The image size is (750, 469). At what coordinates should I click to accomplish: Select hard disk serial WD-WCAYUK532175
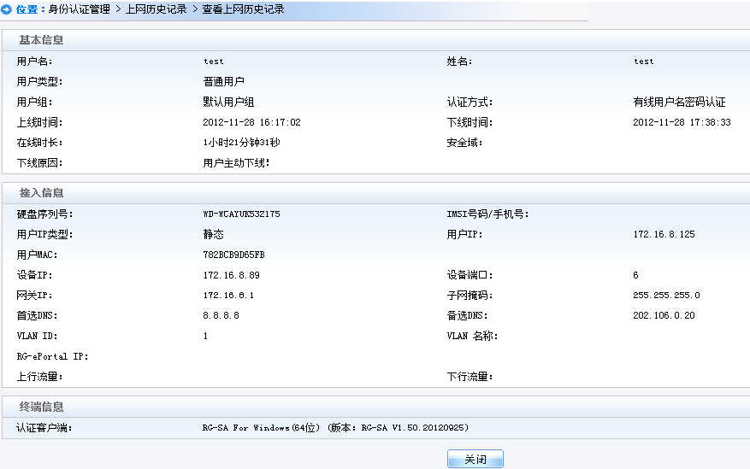click(241, 214)
